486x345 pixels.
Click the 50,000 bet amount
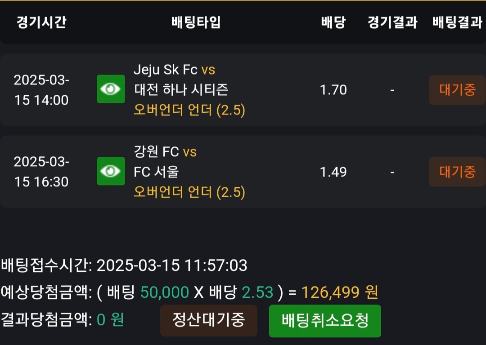click(x=165, y=292)
